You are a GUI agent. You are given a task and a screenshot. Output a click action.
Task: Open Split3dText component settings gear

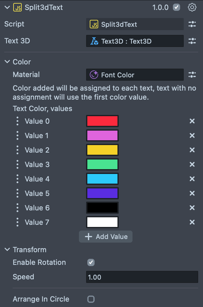[192, 8]
